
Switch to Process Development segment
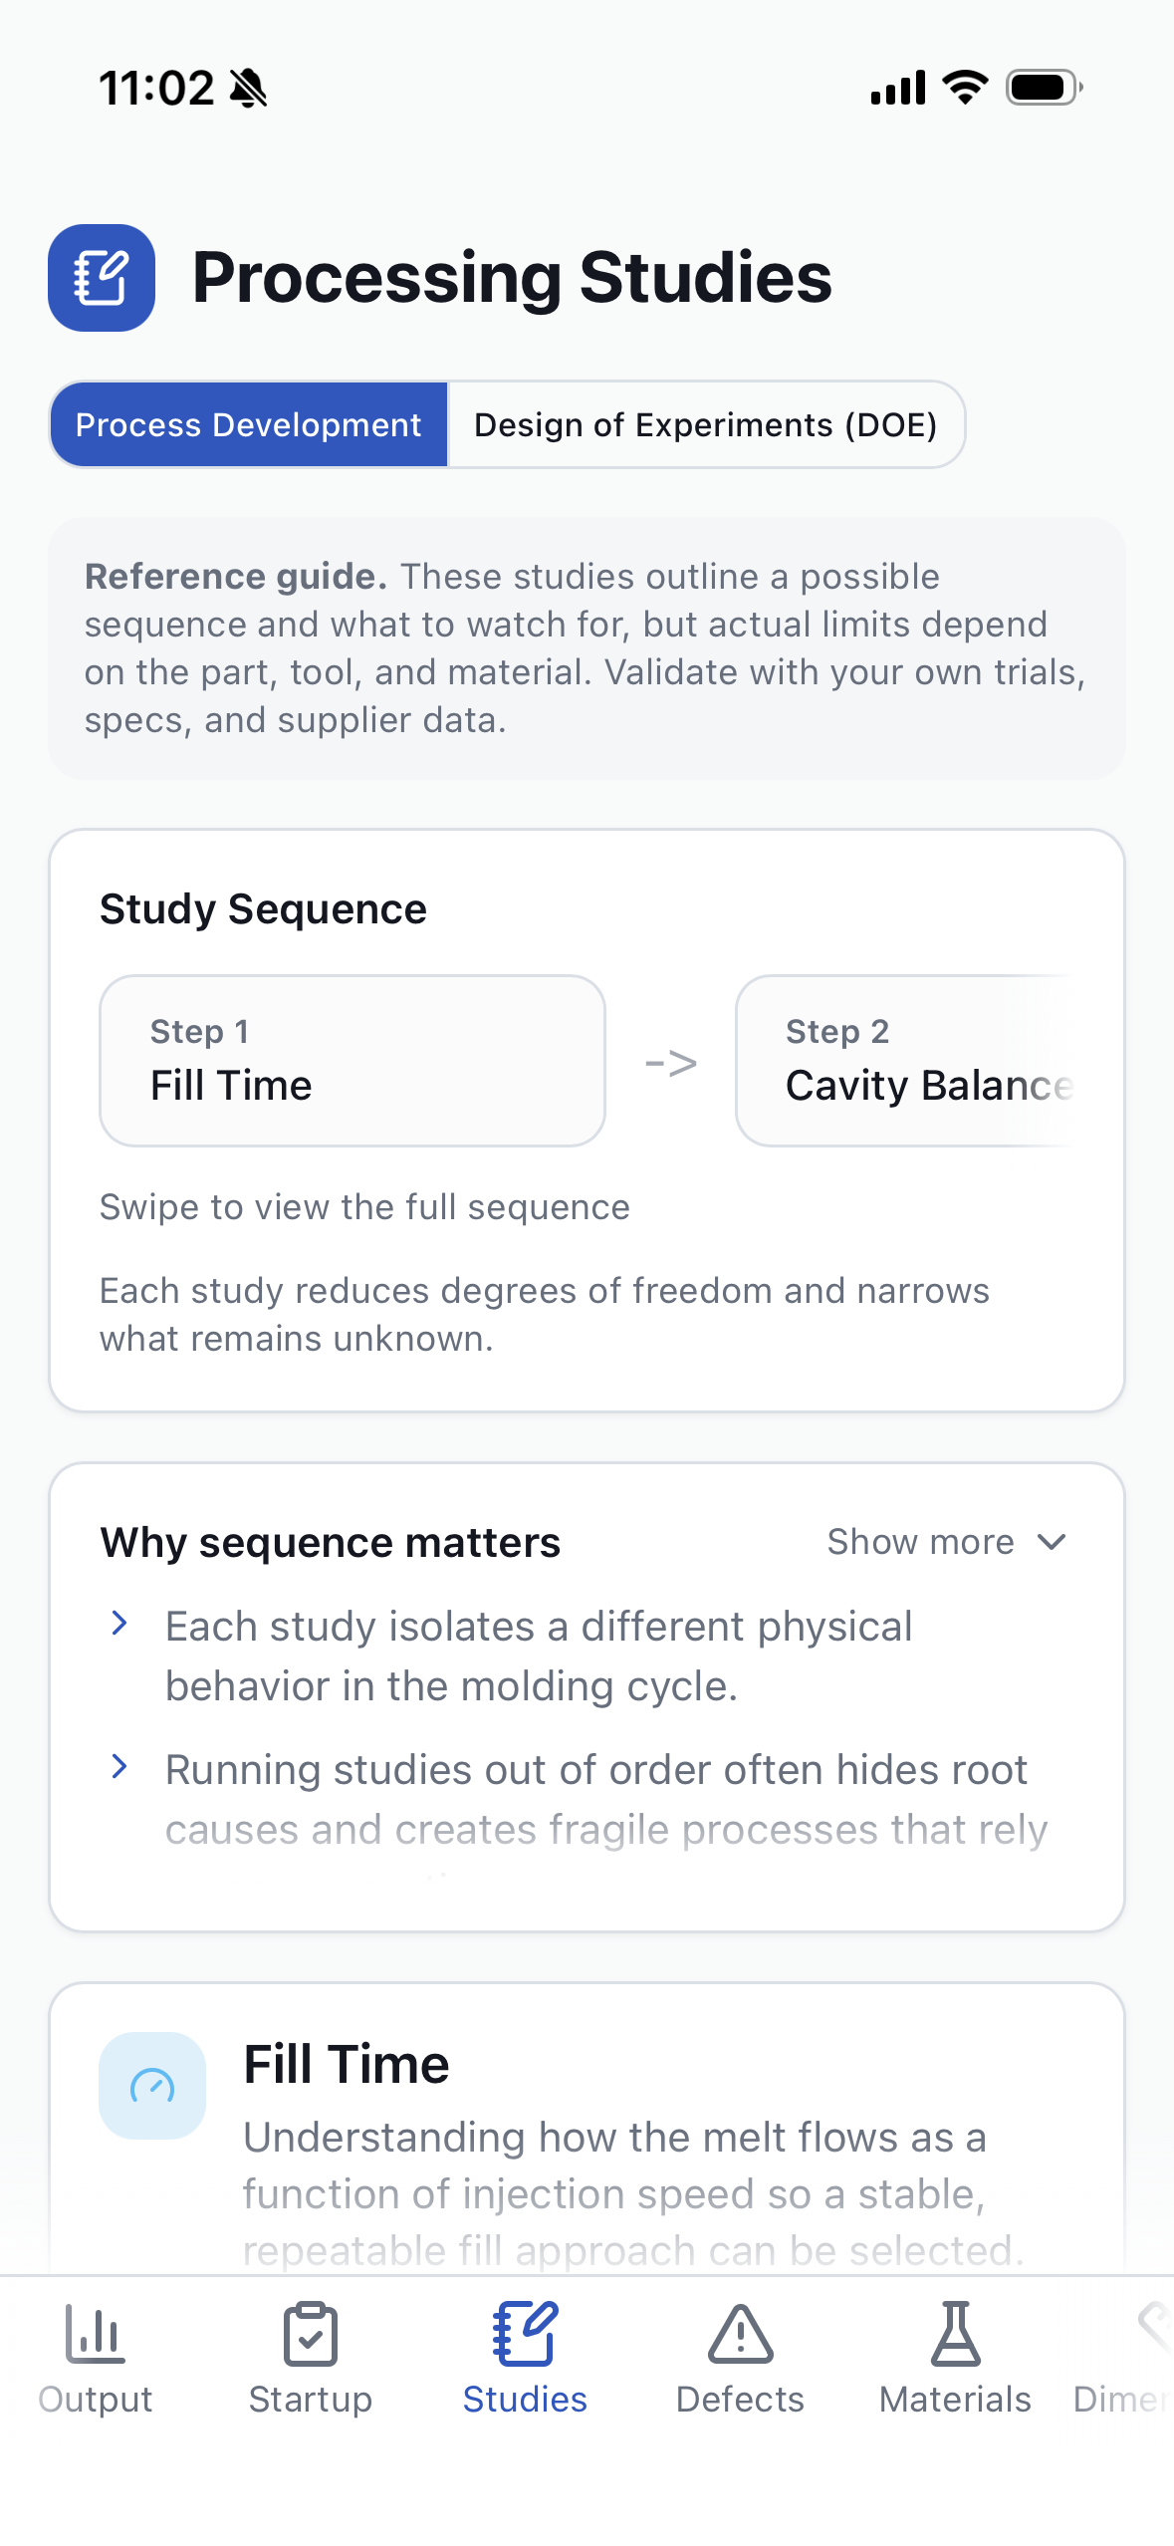tap(249, 425)
